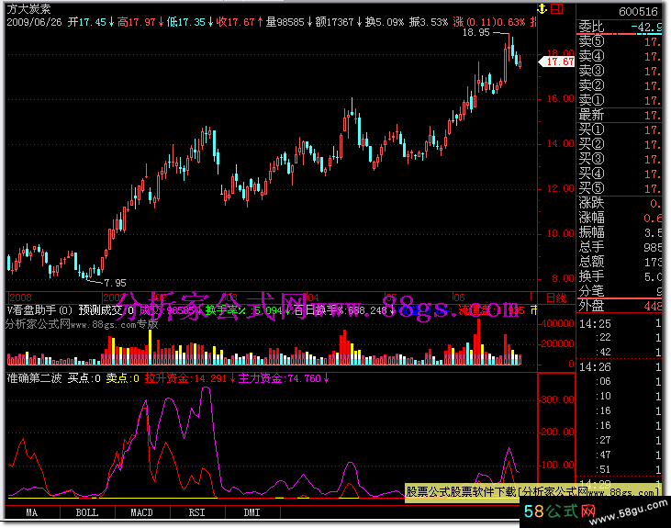The image size is (671, 528).
Task: Click the 买⑤ bid row
Action: click(x=620, y=188)
